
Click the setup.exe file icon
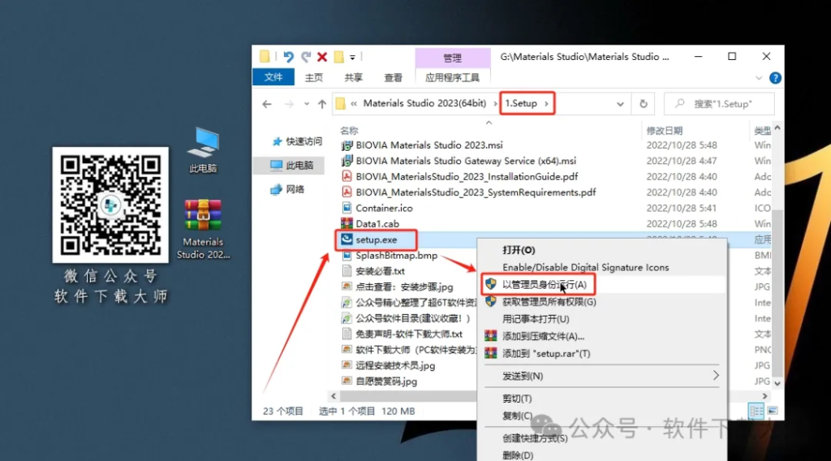click(347, 239)
